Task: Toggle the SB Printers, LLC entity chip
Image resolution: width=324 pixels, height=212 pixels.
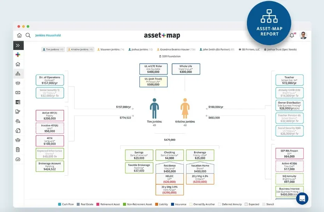Action: (x=249, y=49)
